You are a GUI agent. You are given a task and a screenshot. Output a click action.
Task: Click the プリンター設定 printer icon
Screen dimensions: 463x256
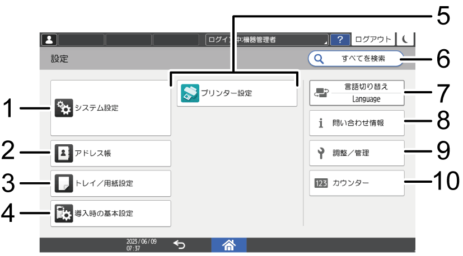pos(190,93)
